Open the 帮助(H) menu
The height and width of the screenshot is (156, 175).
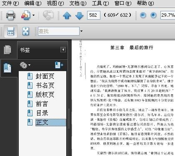tap(145, 3)
